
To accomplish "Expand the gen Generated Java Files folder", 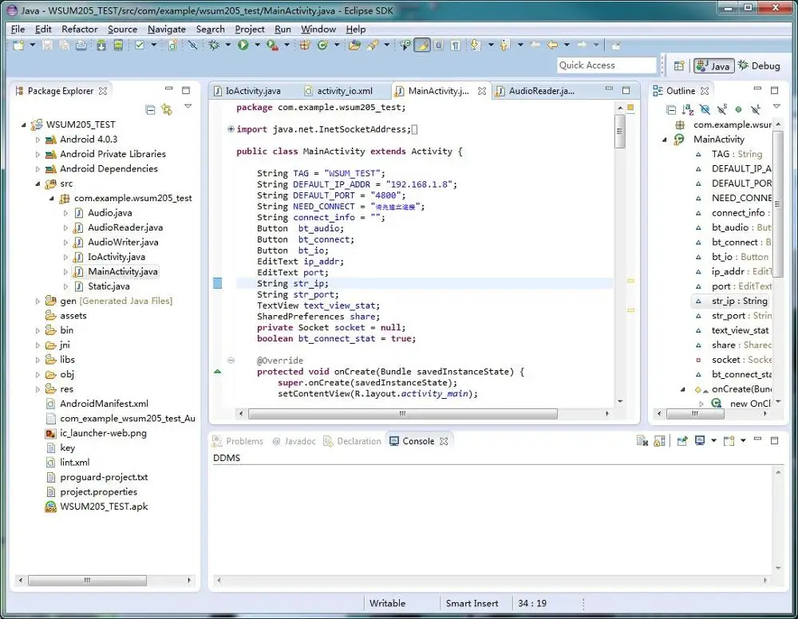I will (38, 301).
